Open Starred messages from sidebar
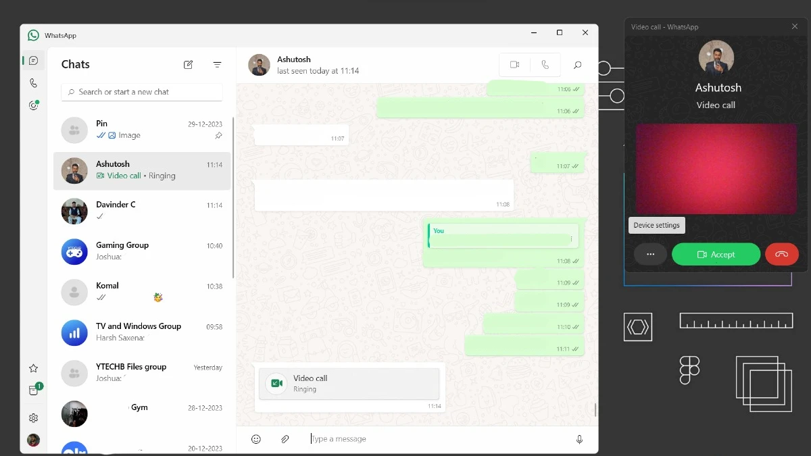Image resolution: width=811 pixels, height=456 pixels. click(x=33, y=368)
